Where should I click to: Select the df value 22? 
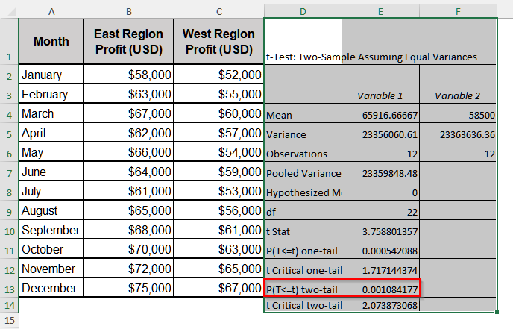[380, 211]
